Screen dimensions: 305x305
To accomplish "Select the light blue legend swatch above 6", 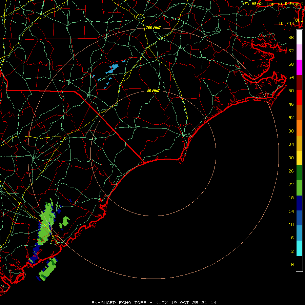I will 299,233.
